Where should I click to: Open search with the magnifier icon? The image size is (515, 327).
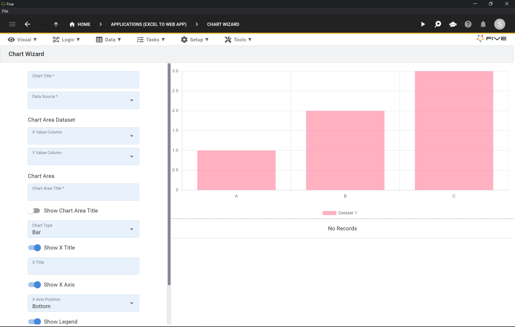(438, 24)
